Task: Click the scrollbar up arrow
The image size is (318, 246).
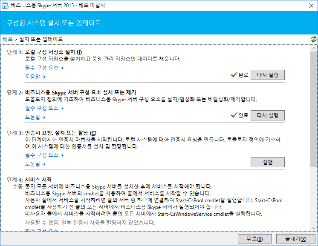Action: 314,48
